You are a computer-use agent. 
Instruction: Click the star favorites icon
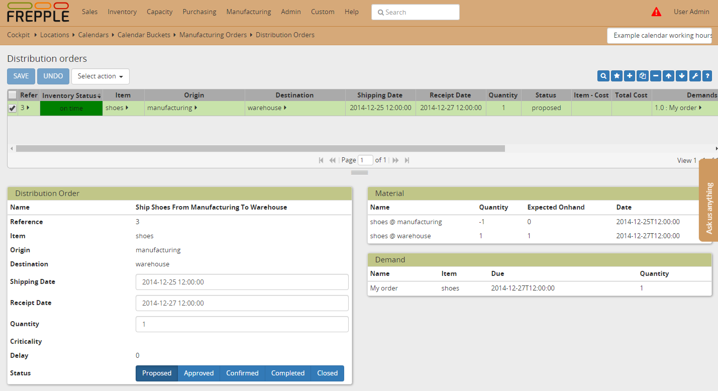[x=617, y=76]
